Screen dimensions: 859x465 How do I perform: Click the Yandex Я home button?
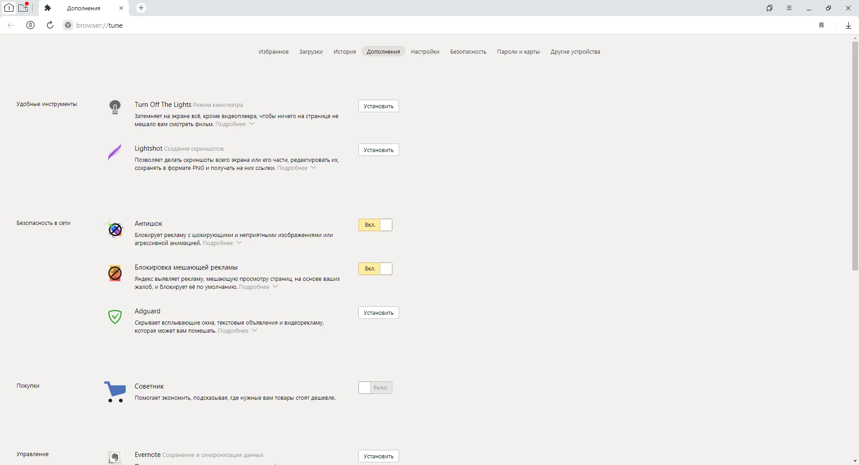[x=30, y=25]
